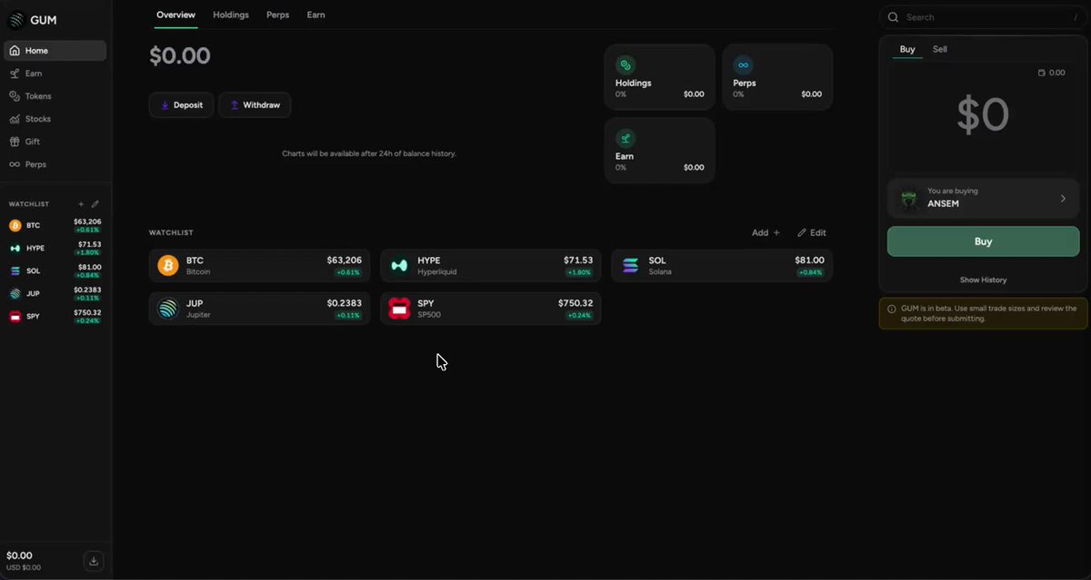Image resolution: width=1091 pixels, height=580 pixels.
Task: Open the SP500 card in the main watchlist
Action: pos(491,309)
